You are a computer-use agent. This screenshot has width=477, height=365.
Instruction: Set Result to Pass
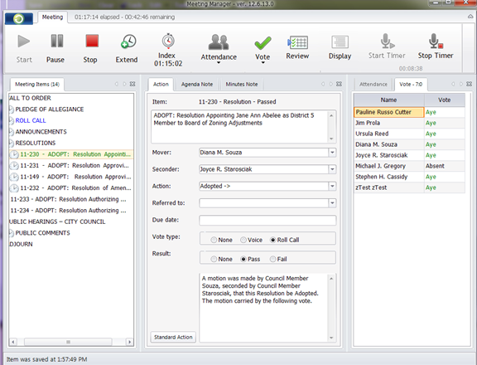point(243,260)
